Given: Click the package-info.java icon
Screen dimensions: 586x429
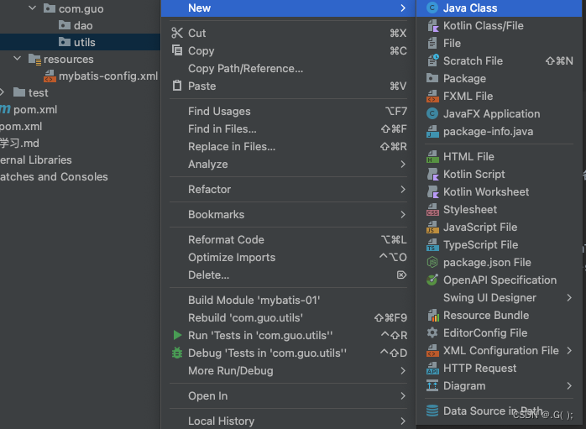Looking at the screenshot, I should 432,131.
